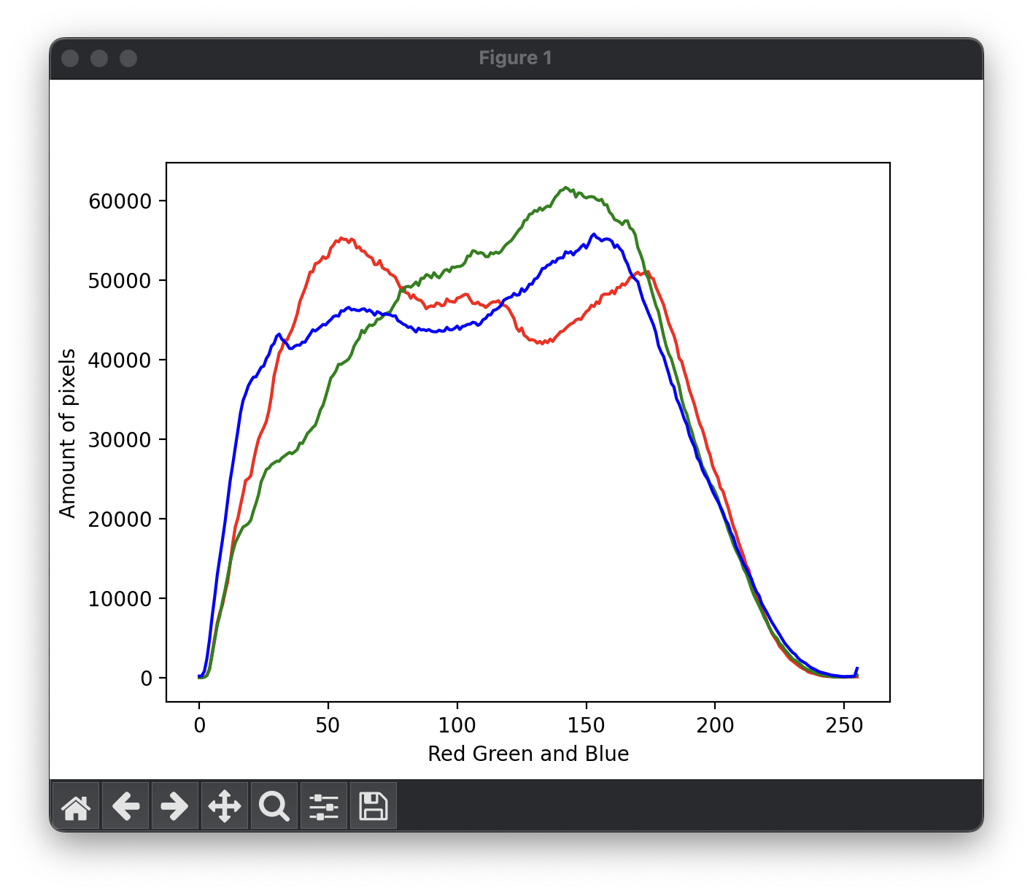Click the window minimize button
This screenshot has height=893, width=1033.
click(x=99, y=58)
